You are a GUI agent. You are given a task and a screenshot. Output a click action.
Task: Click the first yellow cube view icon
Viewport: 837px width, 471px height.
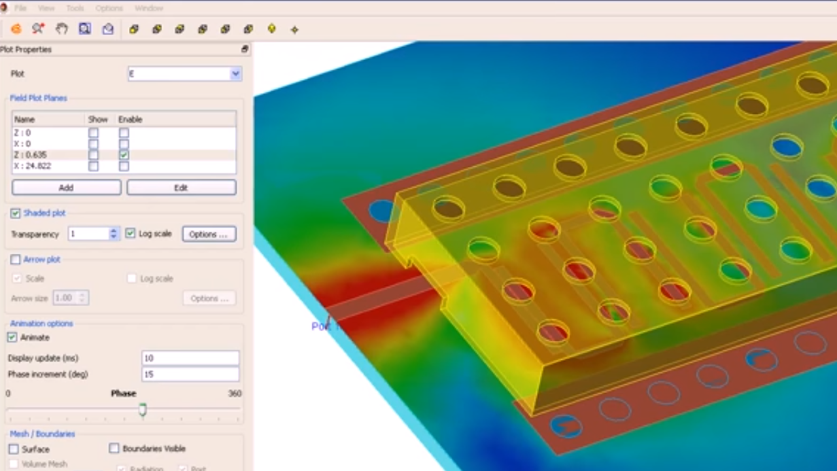coord(134,29)
